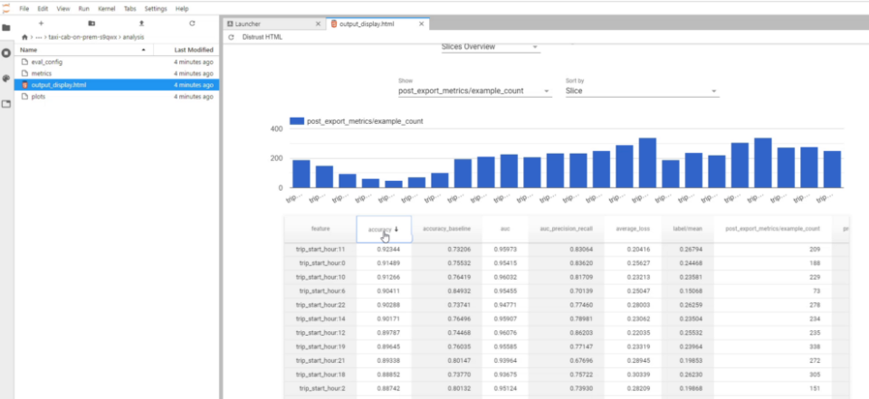Click the home folder breadcrumb icon
The width and height of the screenshot is (869, 399).
[x=24, y=37]
